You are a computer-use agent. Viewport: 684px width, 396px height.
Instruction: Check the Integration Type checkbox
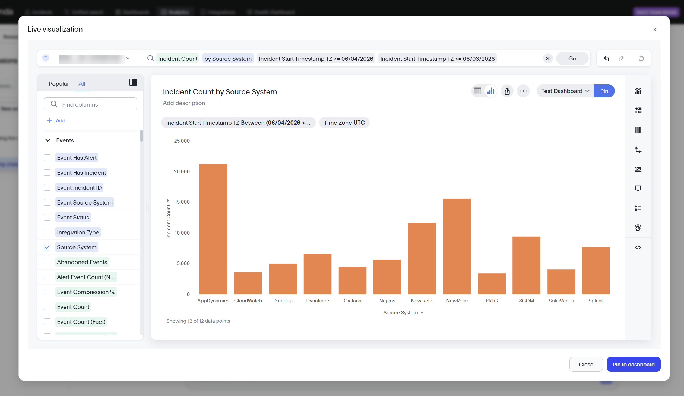pyautogui.click(x=47, y=232)
